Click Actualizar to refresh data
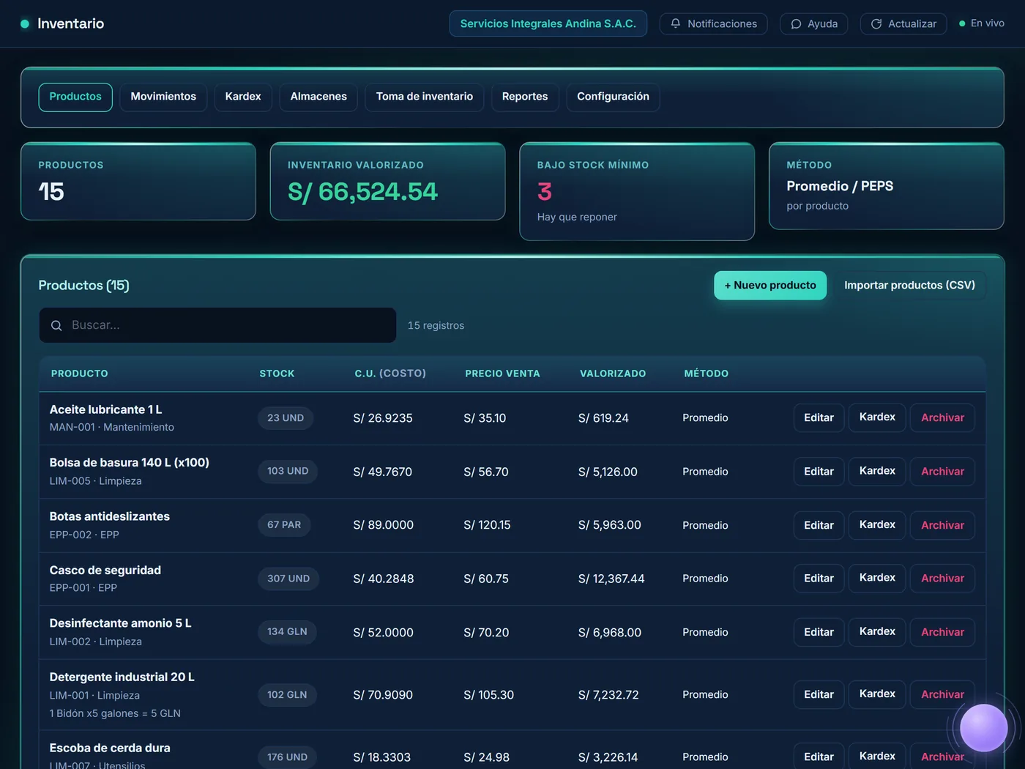This screenshot has height=769, width=1025. coord(903,23)
